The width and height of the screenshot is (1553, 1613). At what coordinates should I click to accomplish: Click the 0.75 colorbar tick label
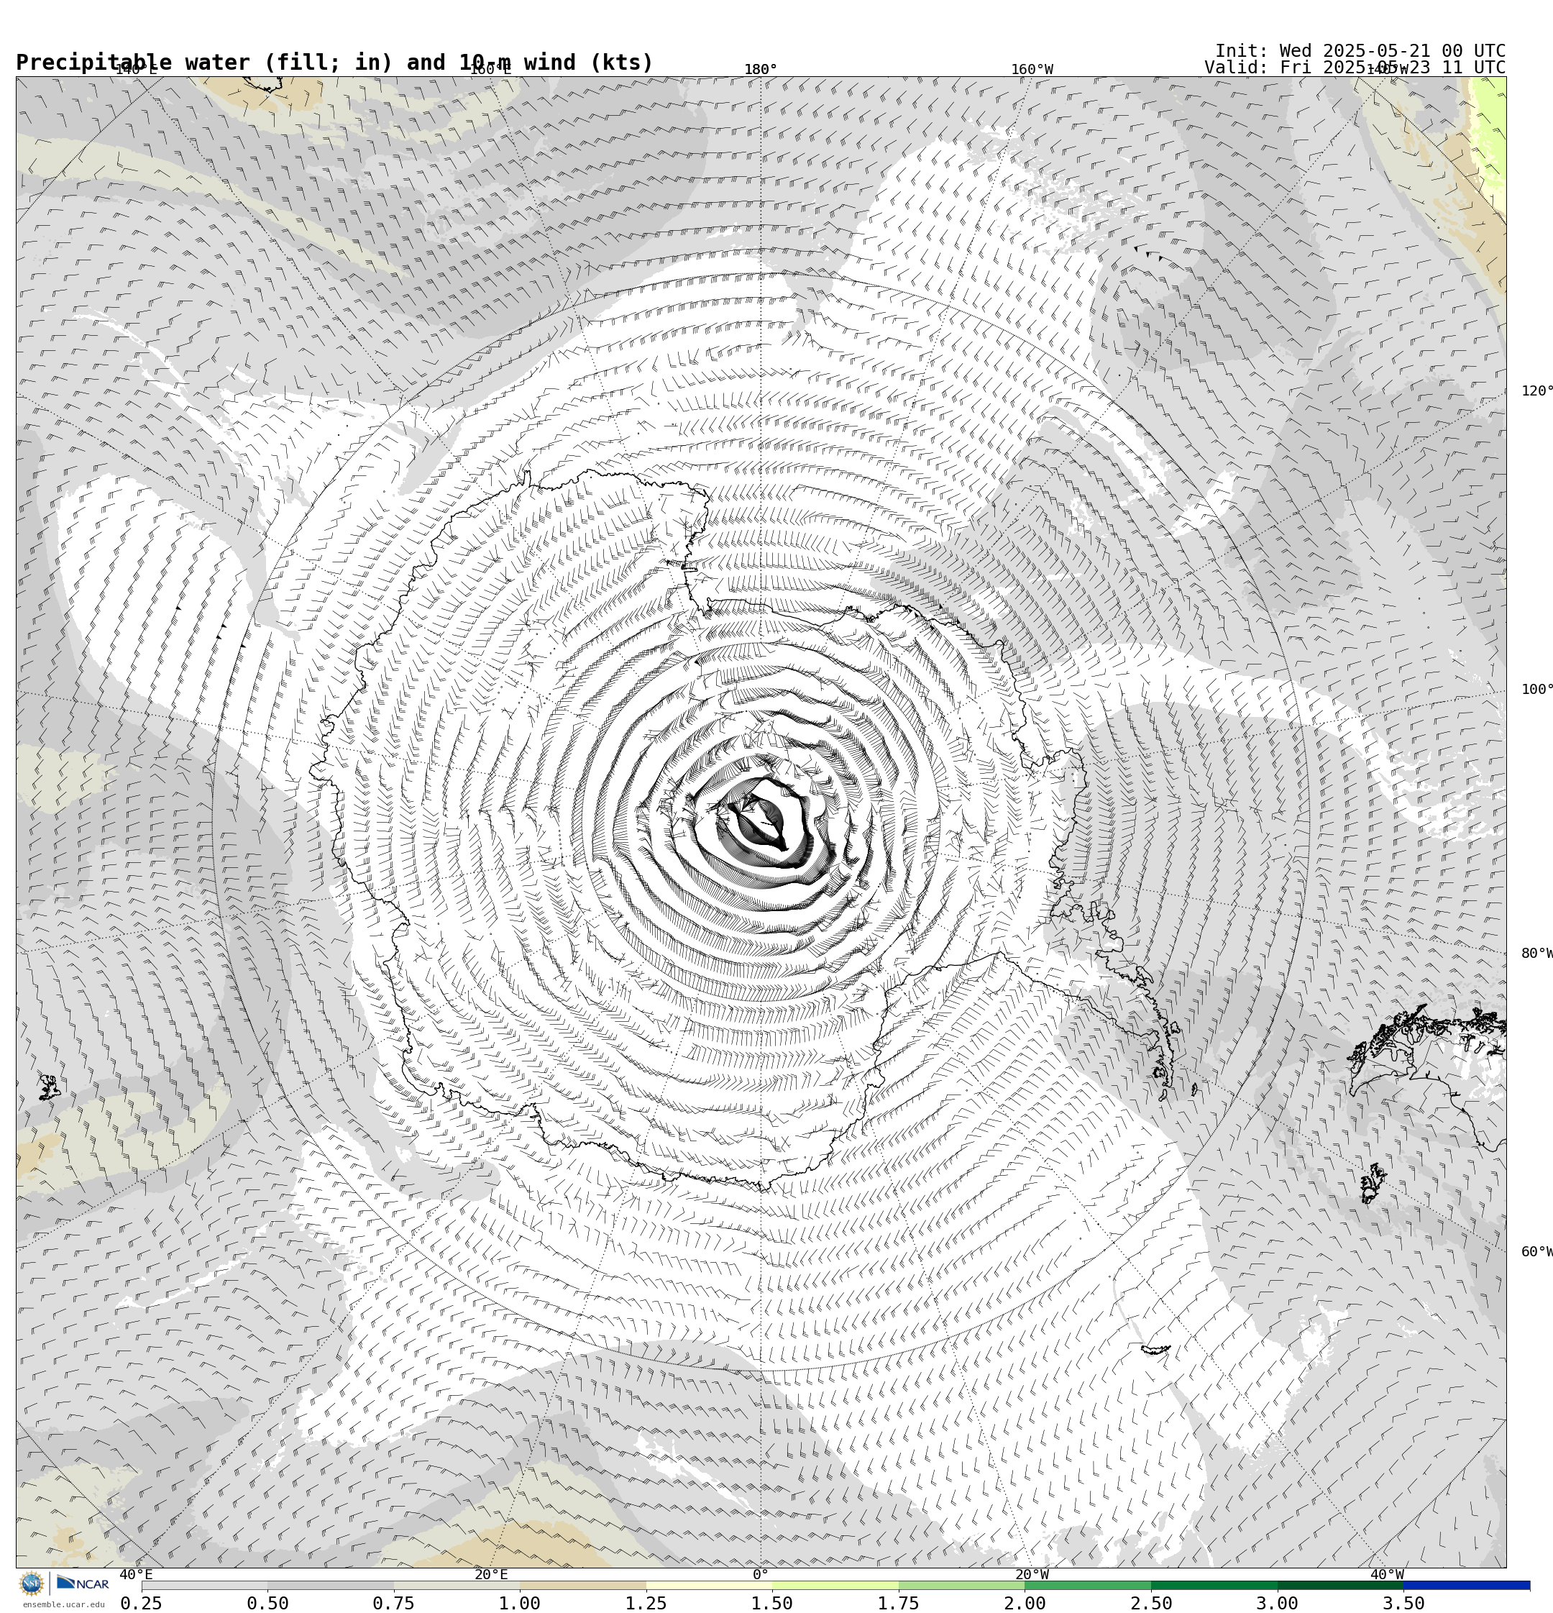coord(393,1602)
